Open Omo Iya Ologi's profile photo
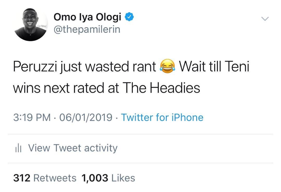The width and height of the screenshot is (281, 192). [x=31, y=24]
